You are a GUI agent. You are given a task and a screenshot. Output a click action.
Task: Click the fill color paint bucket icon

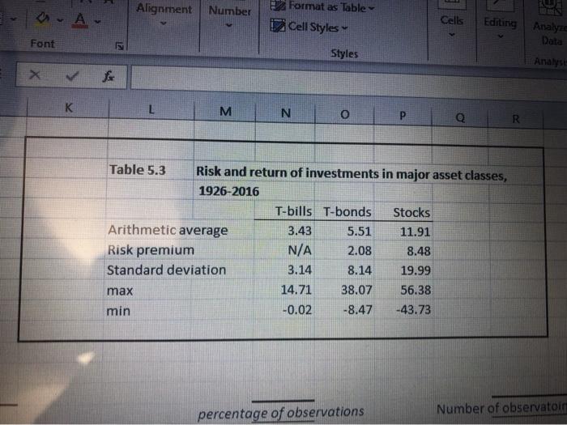(x=43, y=19)
